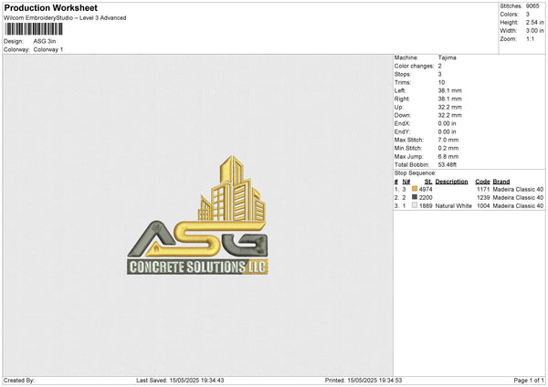Viewport: 548px width, 387px height.
Task: Click the 'Left:' row value 38.1 mm
Action: (449, 90)
